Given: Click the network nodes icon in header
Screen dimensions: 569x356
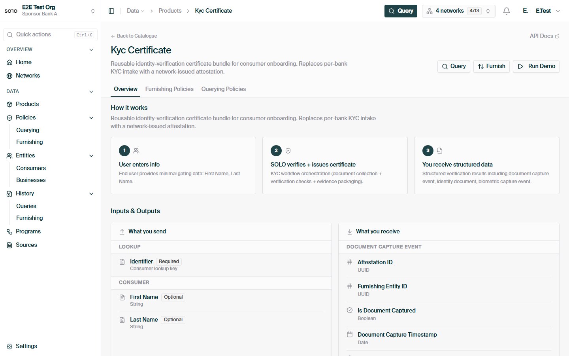Looking at the screenshot, I should click(430, 11).
